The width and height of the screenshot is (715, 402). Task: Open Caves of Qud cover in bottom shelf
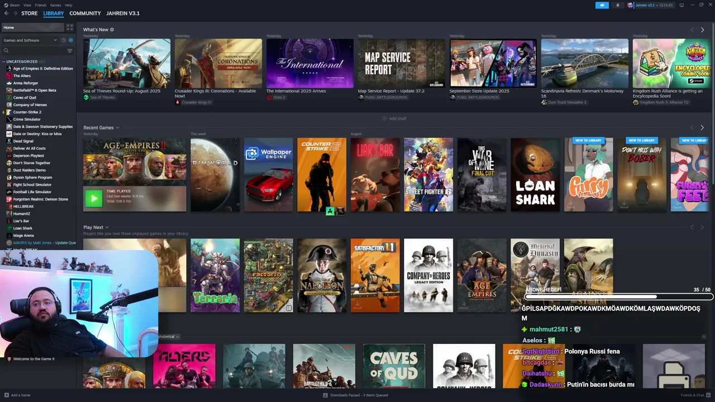pos(394,366)
